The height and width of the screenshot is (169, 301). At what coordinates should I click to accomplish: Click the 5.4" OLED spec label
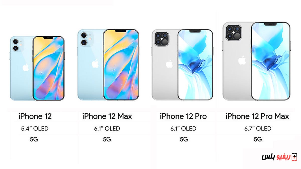point(35,129)
